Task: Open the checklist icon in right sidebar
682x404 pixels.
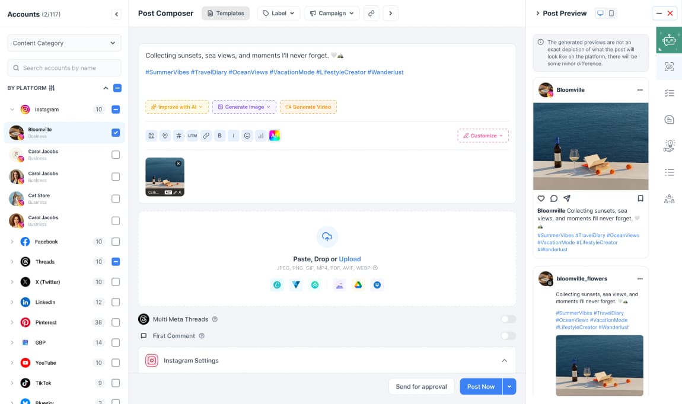Action: coord(669,93)
